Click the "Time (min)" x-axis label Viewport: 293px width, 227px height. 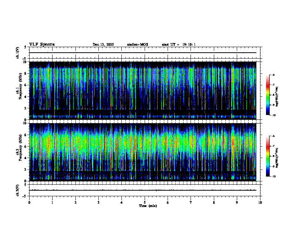pyautogui.click(x=148, y=206)
